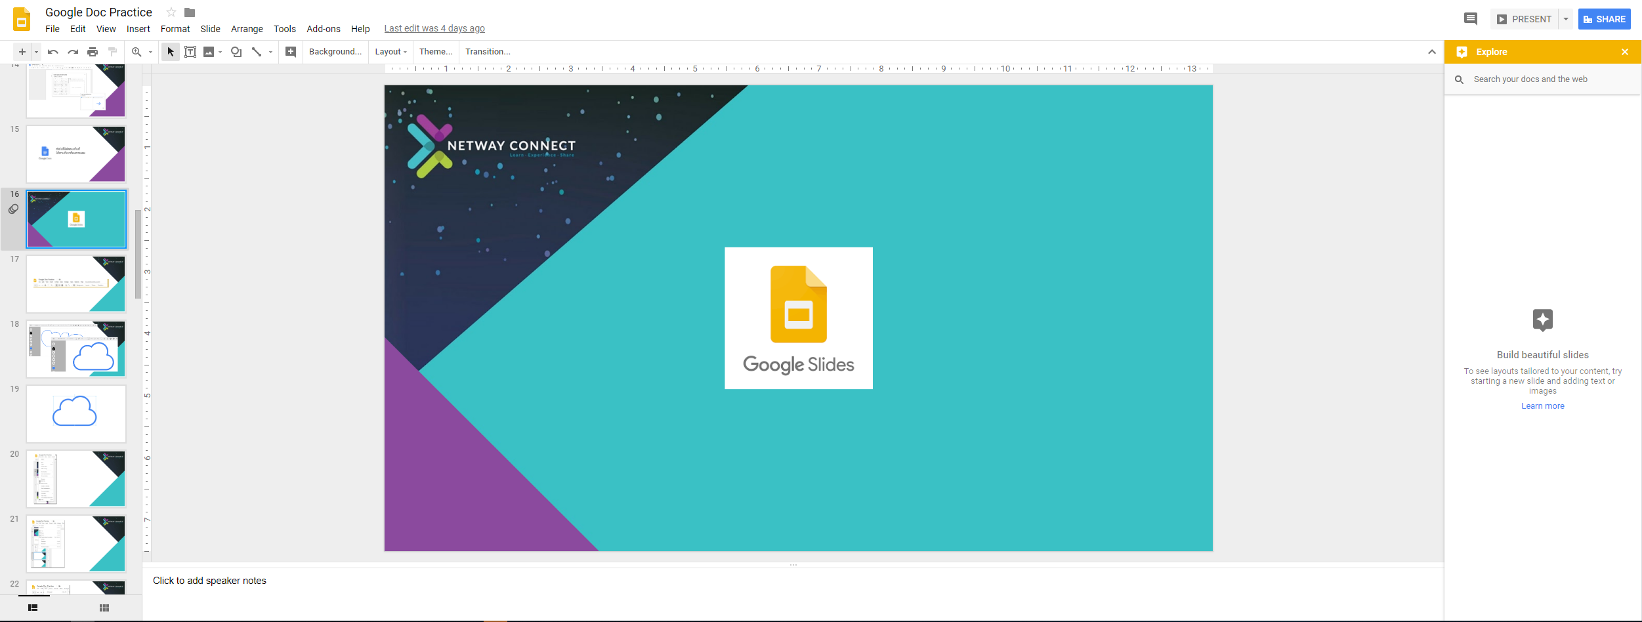Screen dimensions: 1642x622
Task: Expand the Layout dropdown
Action: (x=391, y=52)
